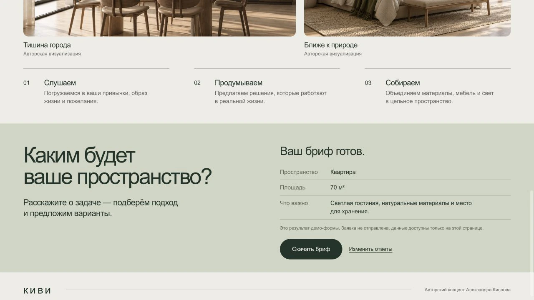Click the Пространство row label

pos(299,172)
